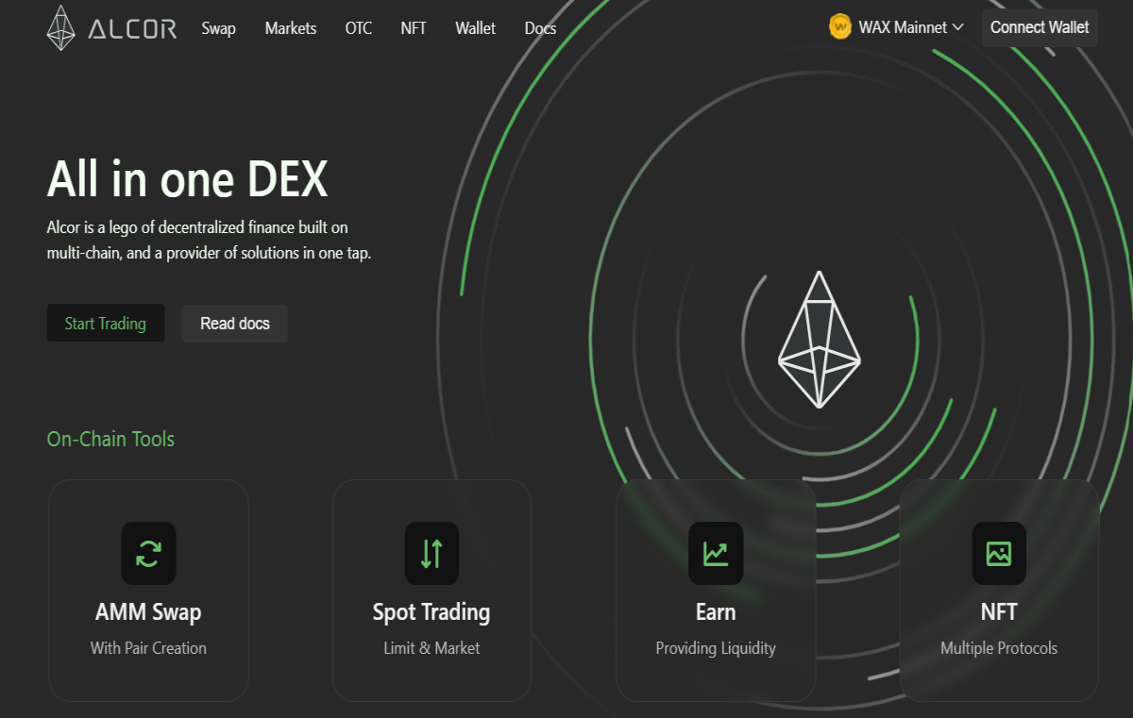This screenshot has height=718, width=1133.
Task: Expand the network selector chevron
Action: 958,27
